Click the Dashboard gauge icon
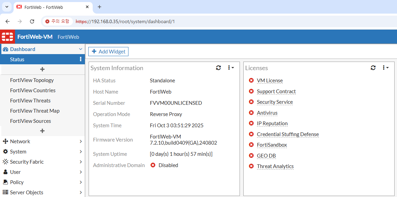397x197 pixels. click(5, 49)
